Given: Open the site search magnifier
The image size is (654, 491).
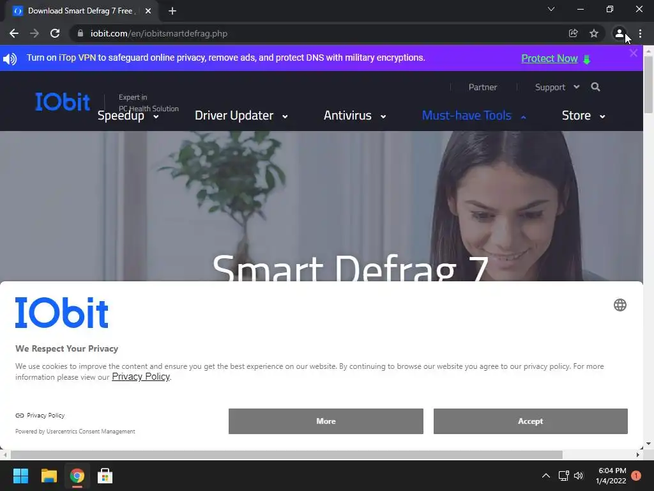Looking at the screenshot, I should point(596,87).
